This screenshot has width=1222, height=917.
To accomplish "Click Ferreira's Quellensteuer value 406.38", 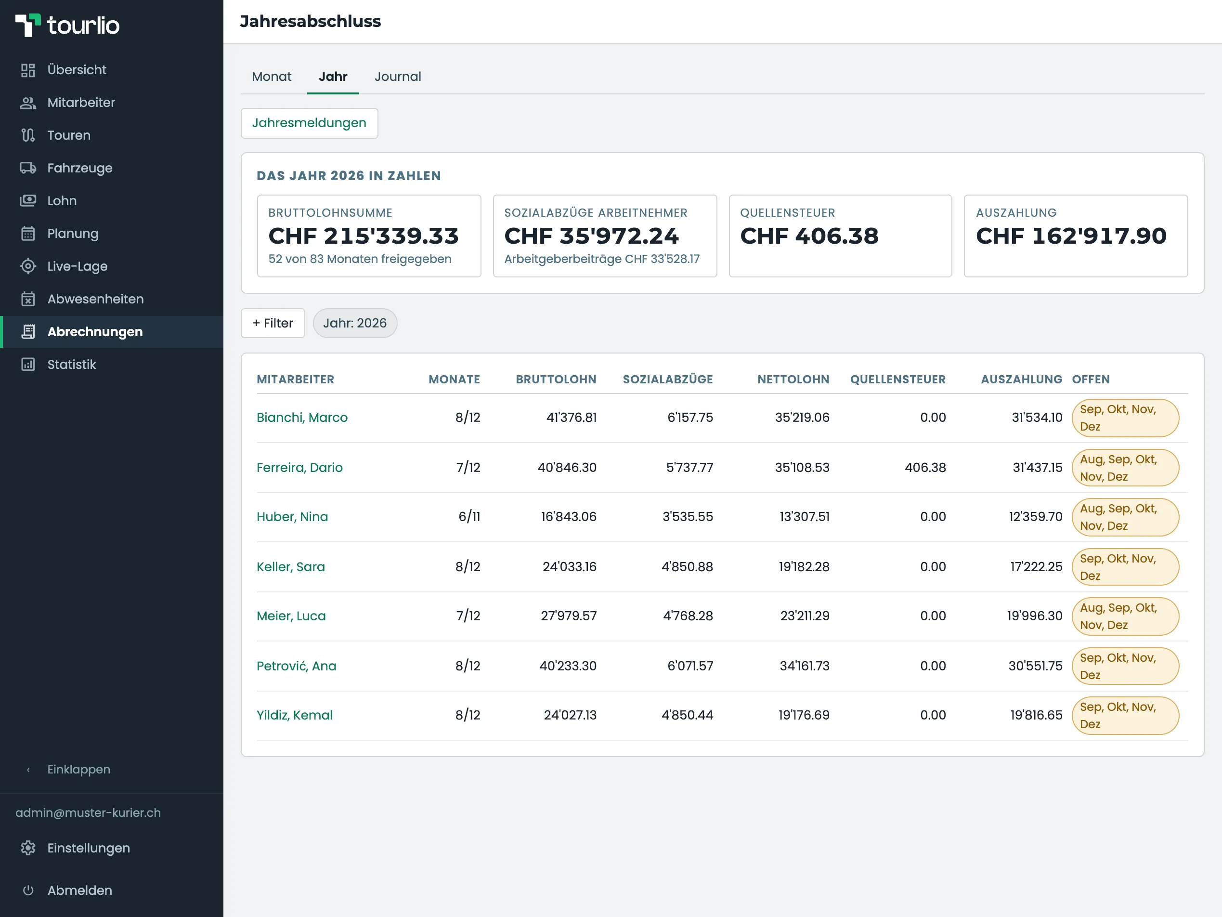I will [925, 468].
